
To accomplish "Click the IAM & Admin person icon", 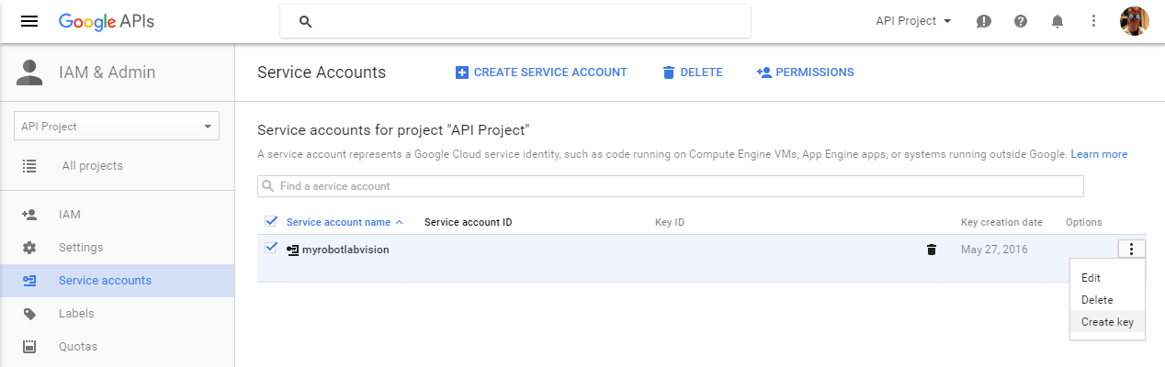I will tap(29, 72).
